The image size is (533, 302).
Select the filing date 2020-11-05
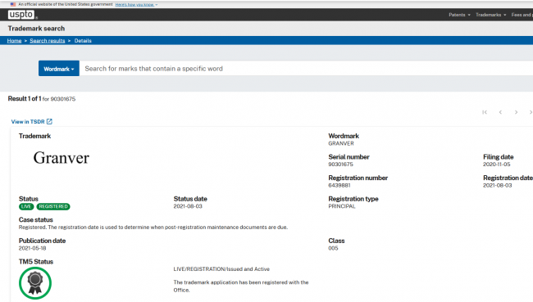(x=497, y=165)
